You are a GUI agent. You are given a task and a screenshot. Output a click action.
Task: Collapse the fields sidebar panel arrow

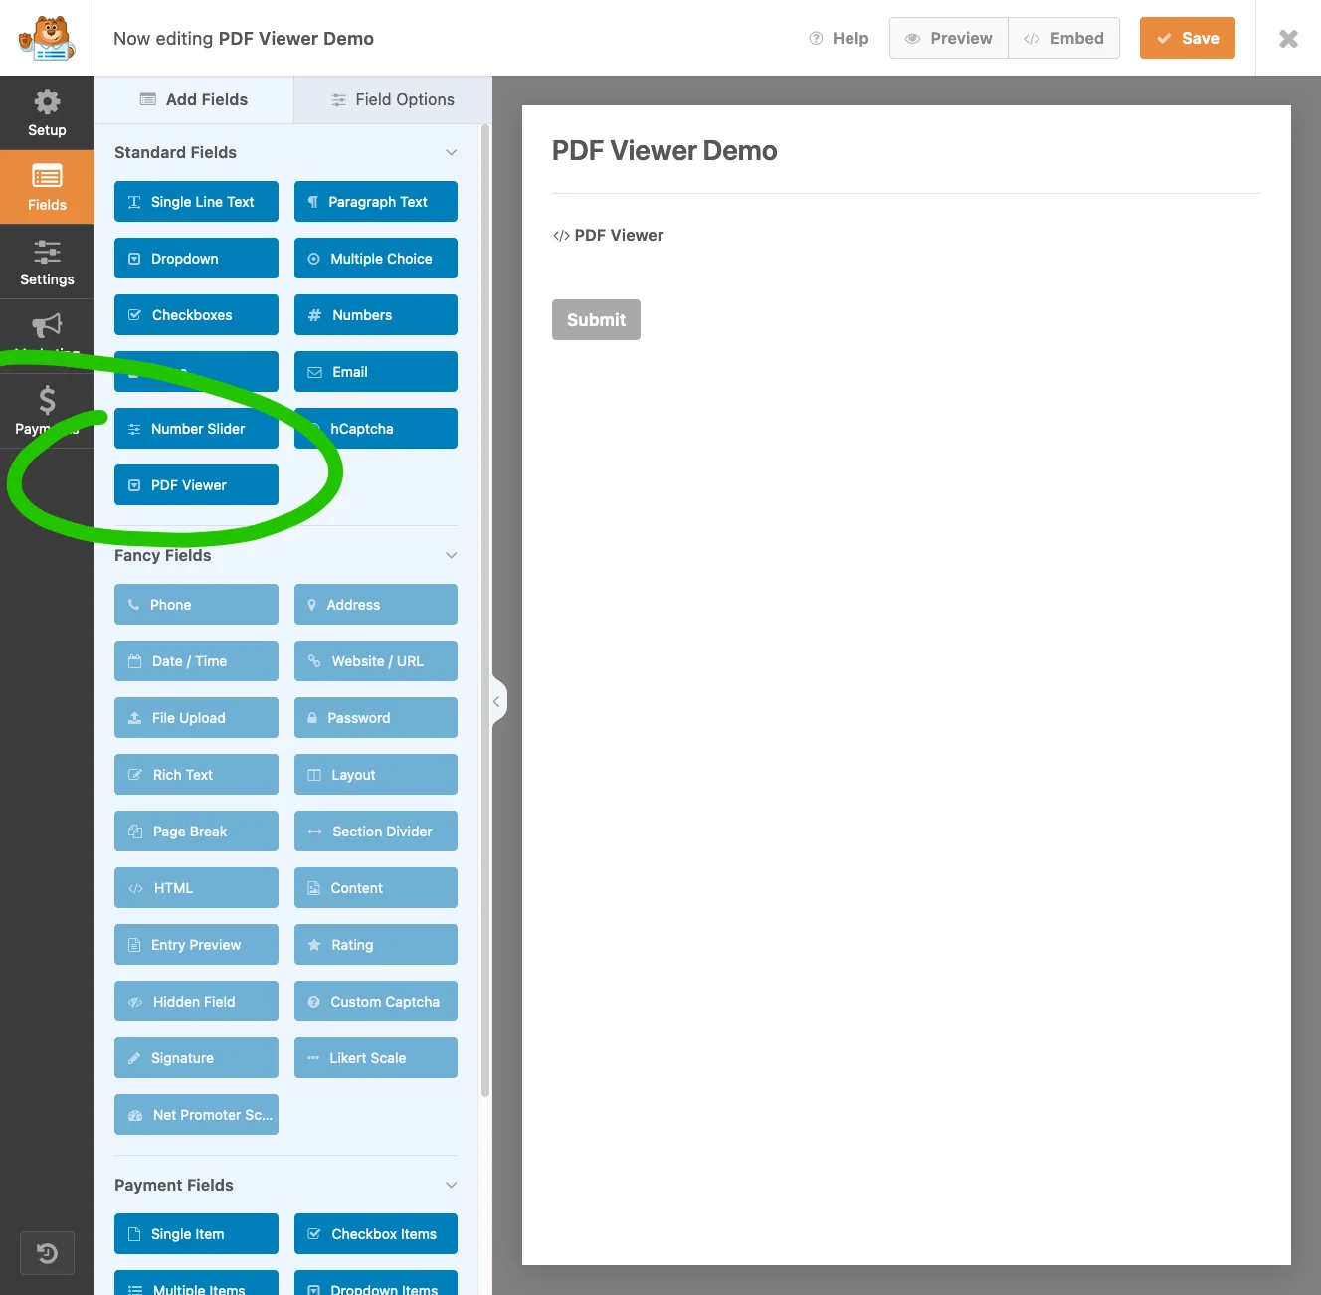coord(497,701)
